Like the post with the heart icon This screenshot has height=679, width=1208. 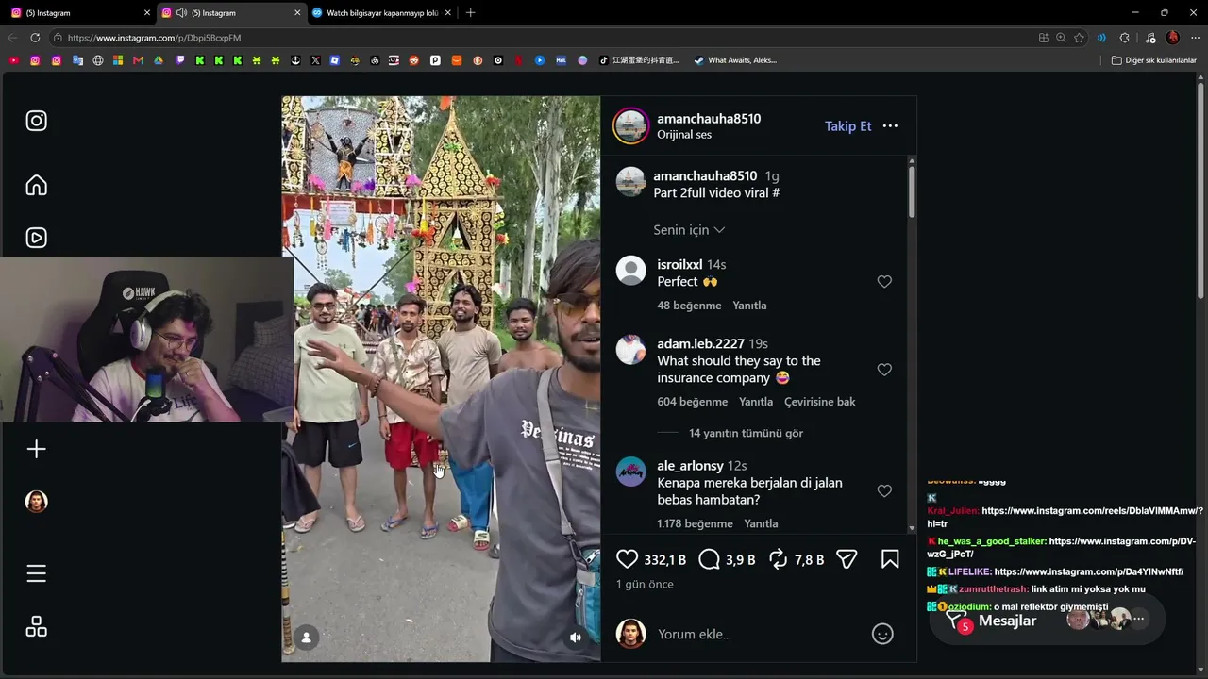627,559
